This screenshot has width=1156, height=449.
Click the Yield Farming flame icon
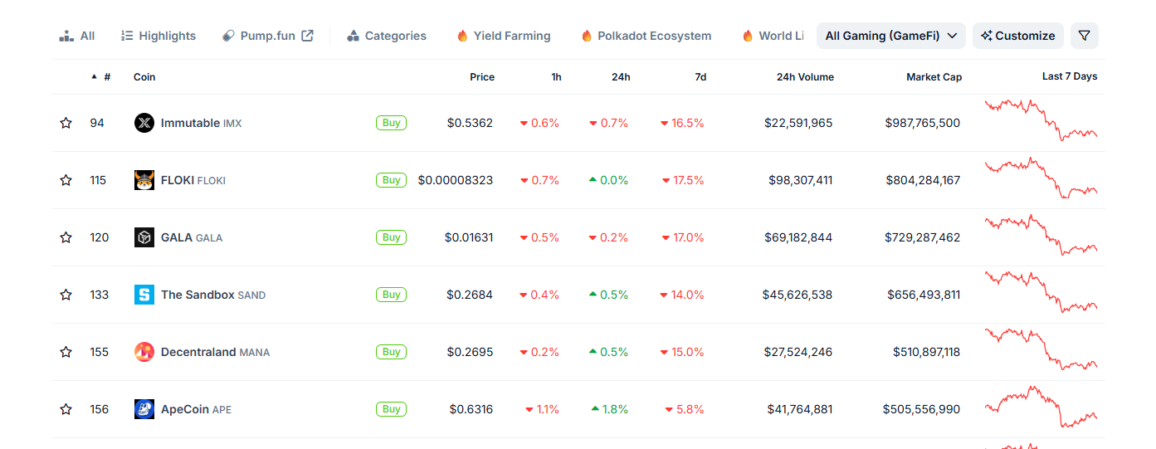(x=462, y=36)
